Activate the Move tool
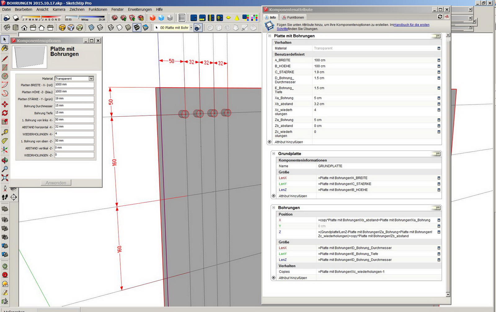Image resolution: width=496 pixels, height=312 pixels. click(5, 104)
